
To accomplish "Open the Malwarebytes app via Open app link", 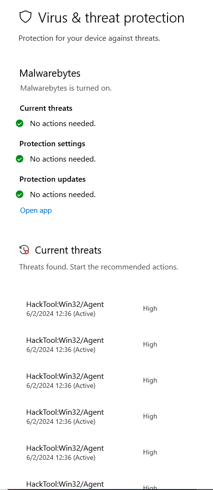I will (36, 210).
